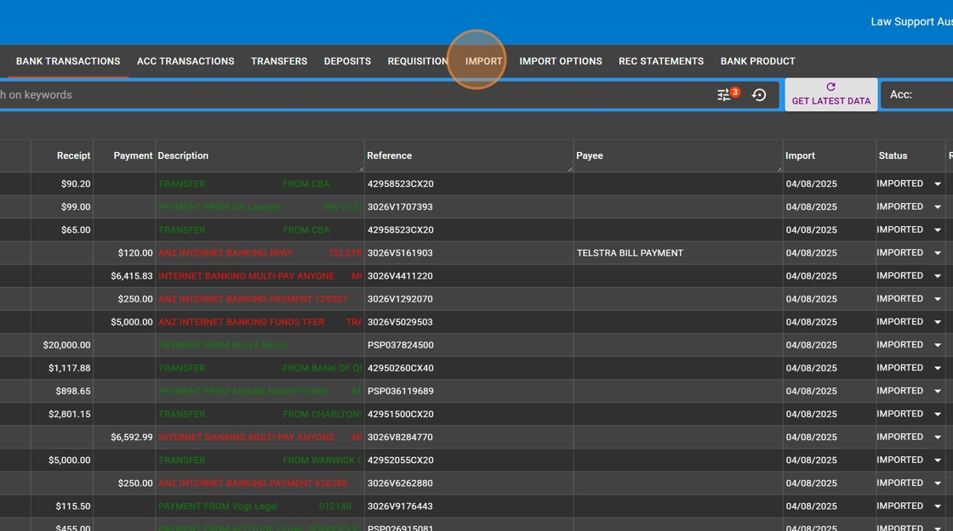The width and height of the screenshot is (953, 531).
Task: Click reference 3026V8284770
Action: (x=400, y=438)
